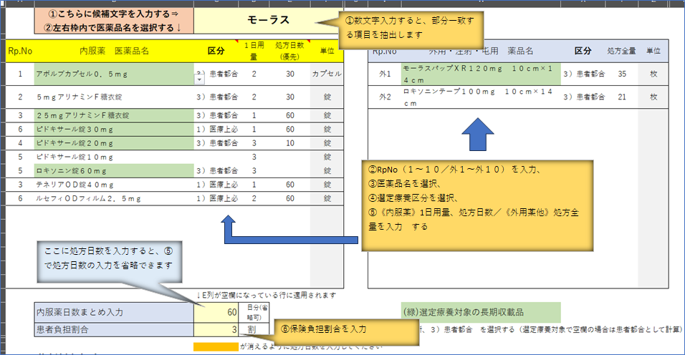The height and width of the screenshot is (355, 685).
Task: Click the 1日用量 column header
Action: click(254, 51)
